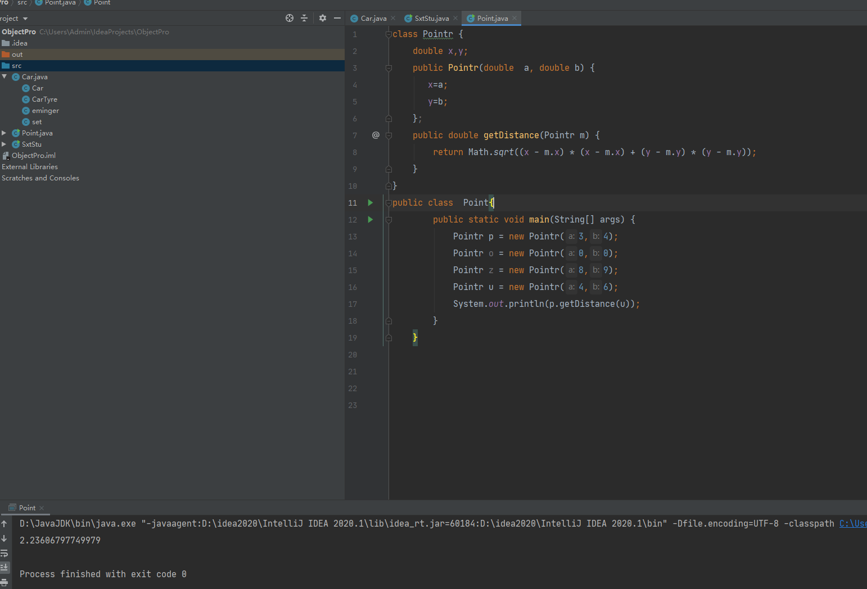This screenshot has height=589, width=867.
Task: Toggle Soft-Wrap in the run console
Action: pos(4,553)
